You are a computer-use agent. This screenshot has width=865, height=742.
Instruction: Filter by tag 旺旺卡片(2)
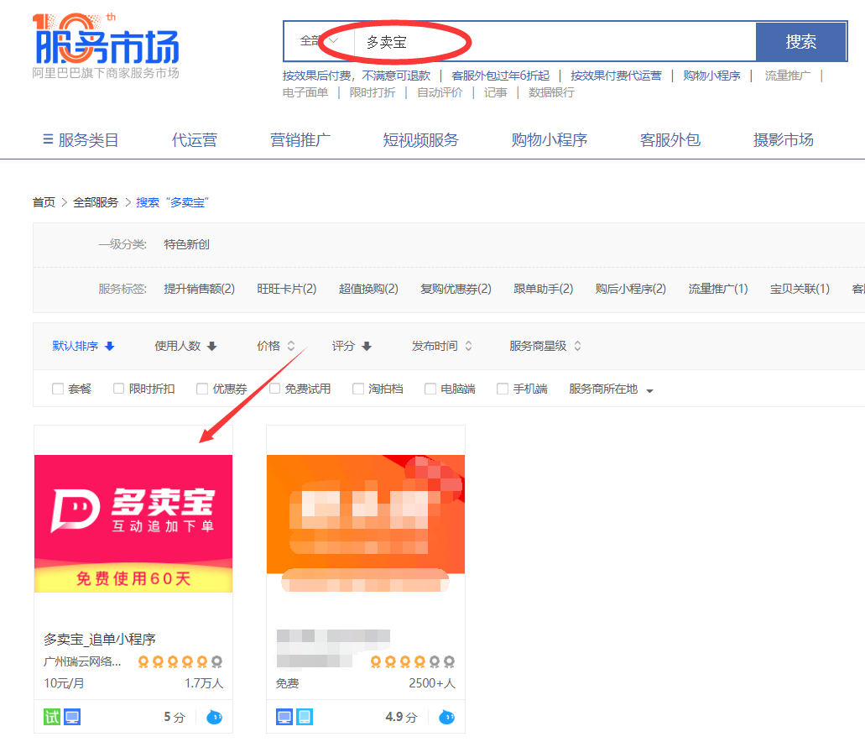point(286,289)
